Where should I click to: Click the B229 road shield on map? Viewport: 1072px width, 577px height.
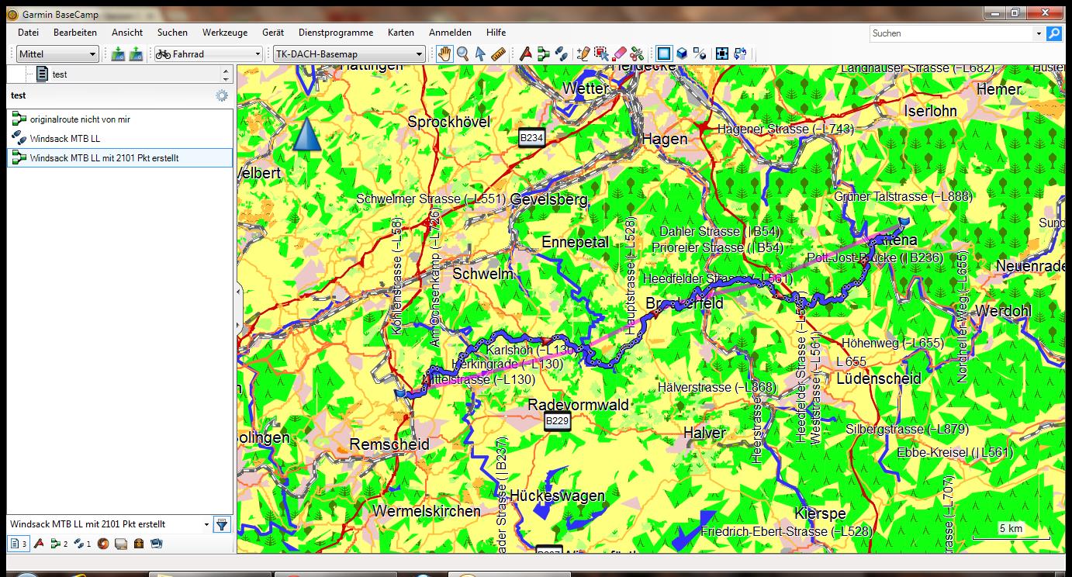click(557, 421)
